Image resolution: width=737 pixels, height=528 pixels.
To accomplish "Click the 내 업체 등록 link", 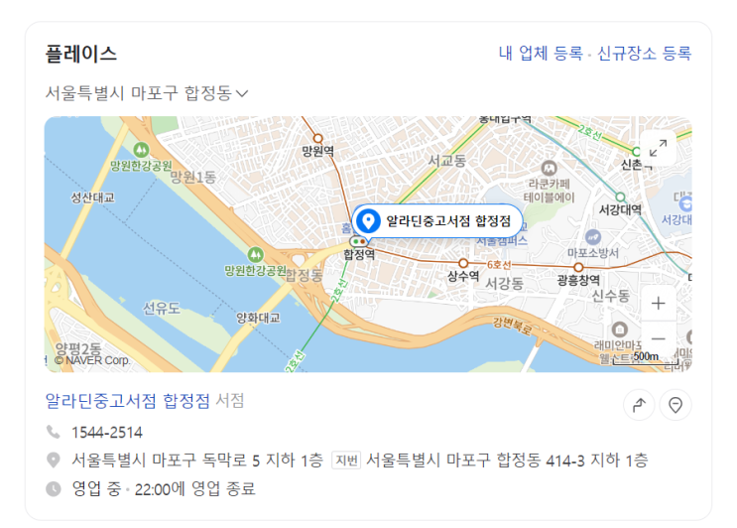I will [541, 54].
